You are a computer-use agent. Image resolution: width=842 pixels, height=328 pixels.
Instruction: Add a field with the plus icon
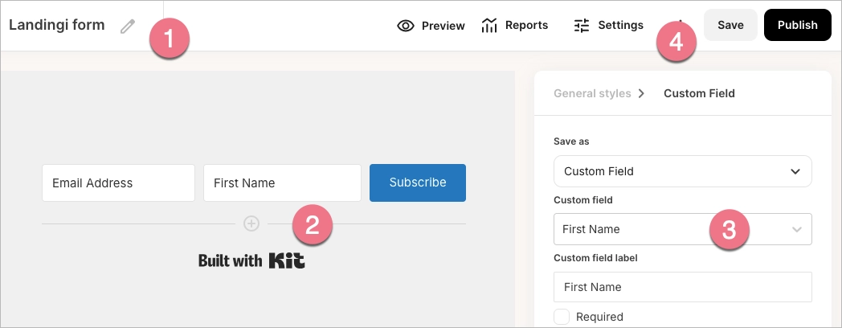pyautogui.click(x=251, y=223)
